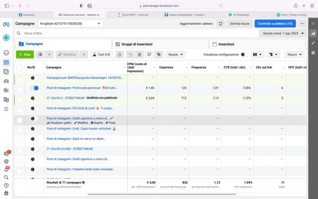Select all campaigns header checkbox
The image size is (318, 199).
(x=19, y=67)
